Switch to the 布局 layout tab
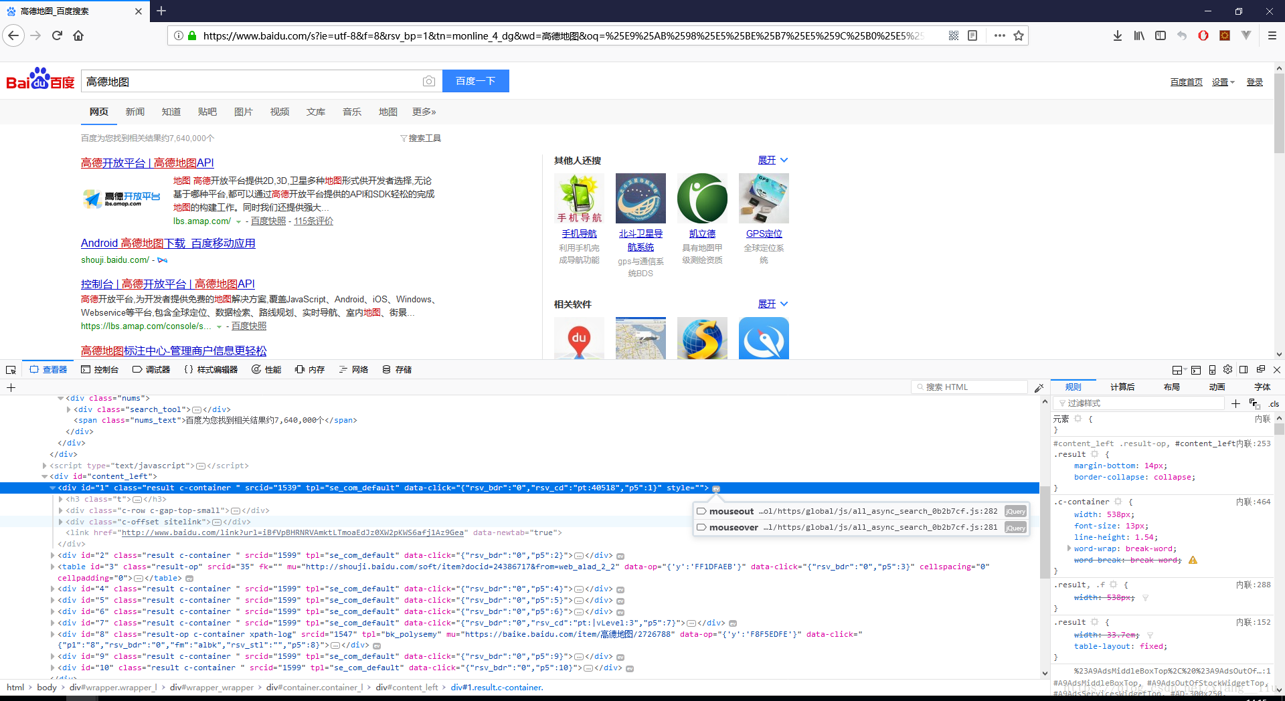The height and width of the screenshot is (701, 1285). click(1171, 387)
